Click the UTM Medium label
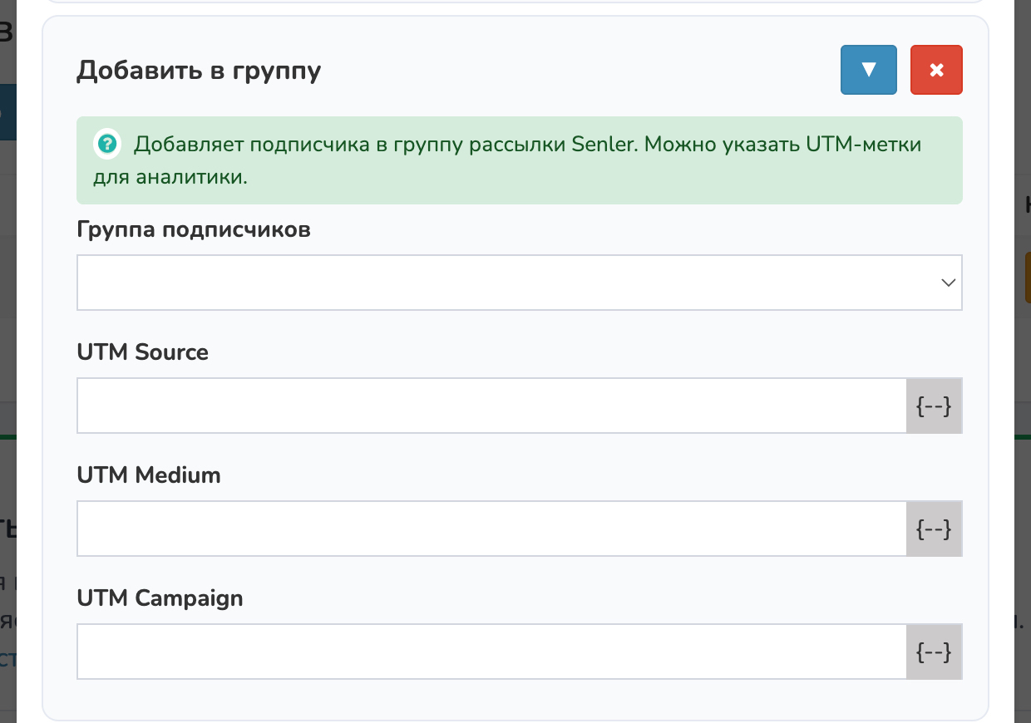This screenshot has width=1031, height=723. tap(149, 475)
